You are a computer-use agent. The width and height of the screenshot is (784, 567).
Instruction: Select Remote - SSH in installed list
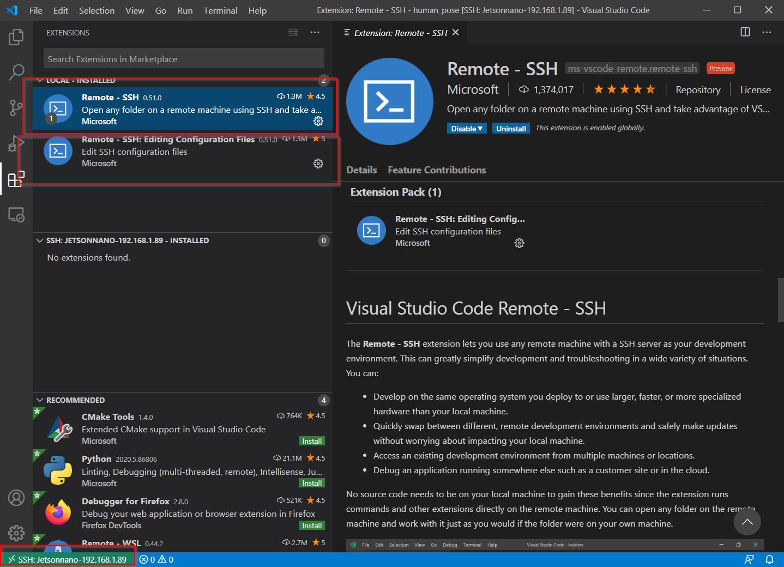[183, 109]
